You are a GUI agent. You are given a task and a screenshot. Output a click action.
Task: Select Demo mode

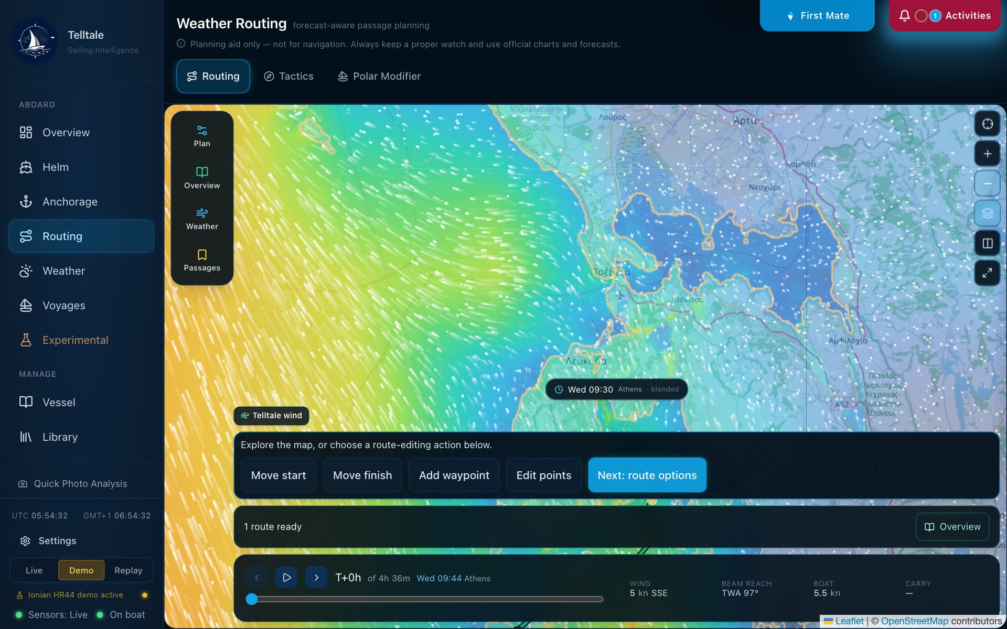pyautogui.click(x=81, y=570)
